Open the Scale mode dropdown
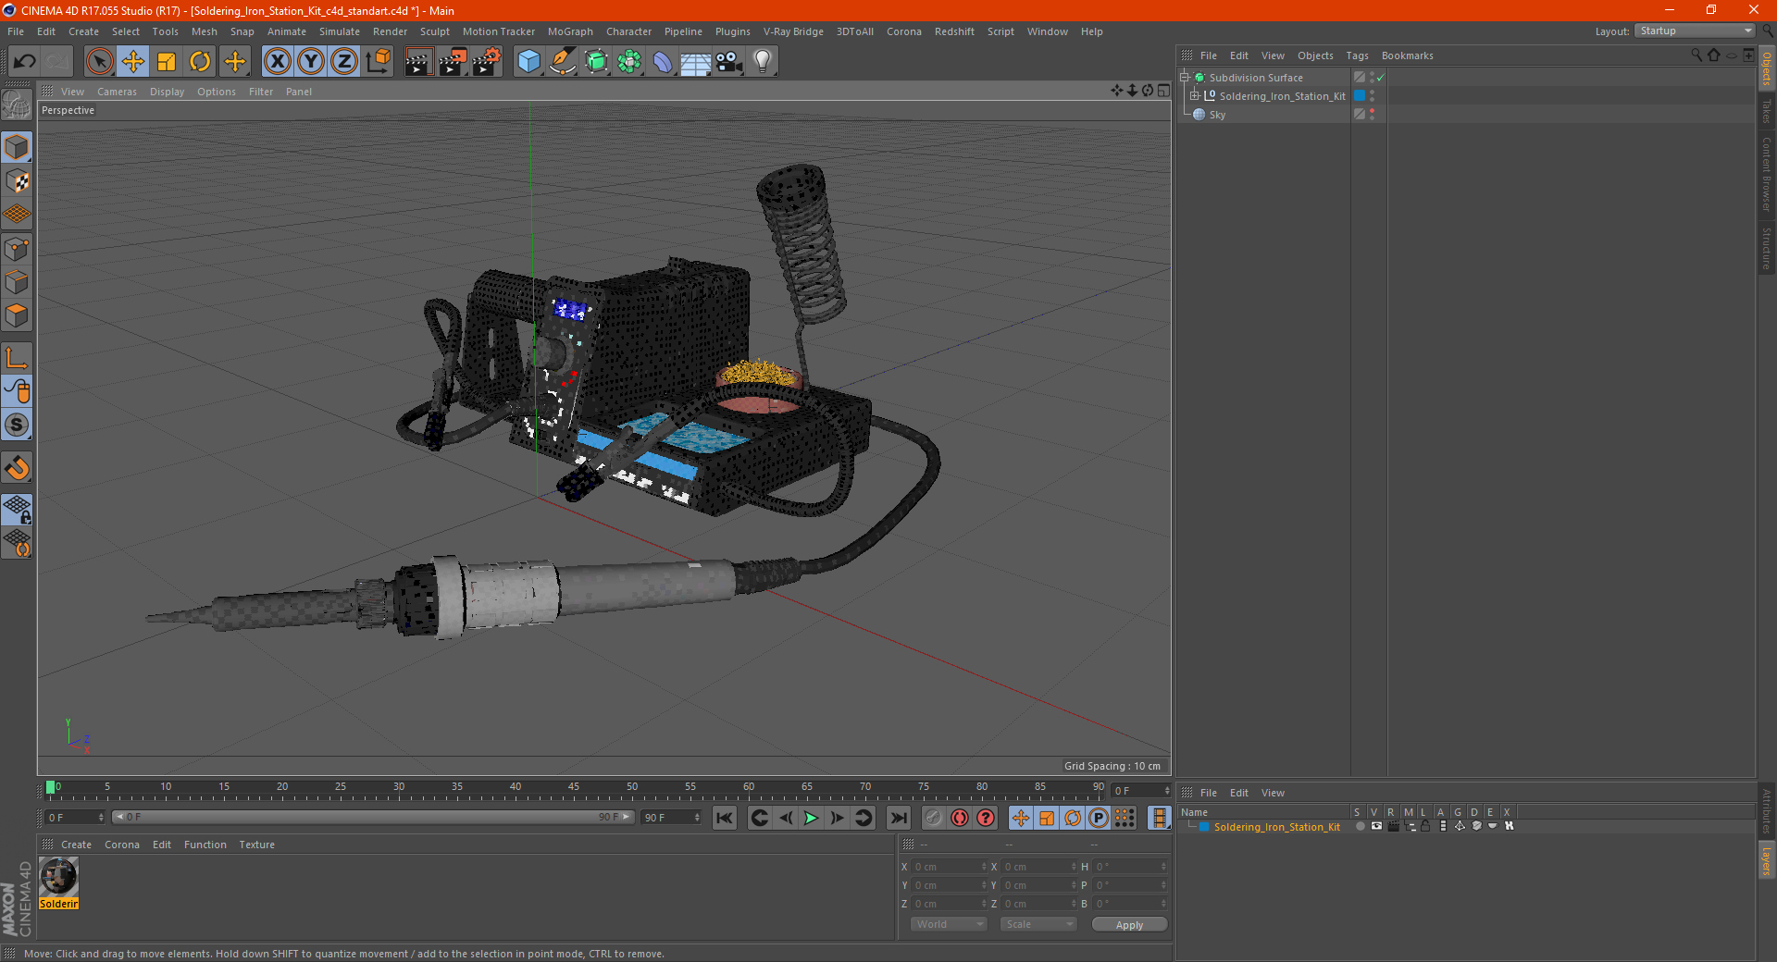 [x=1038, y=925]
